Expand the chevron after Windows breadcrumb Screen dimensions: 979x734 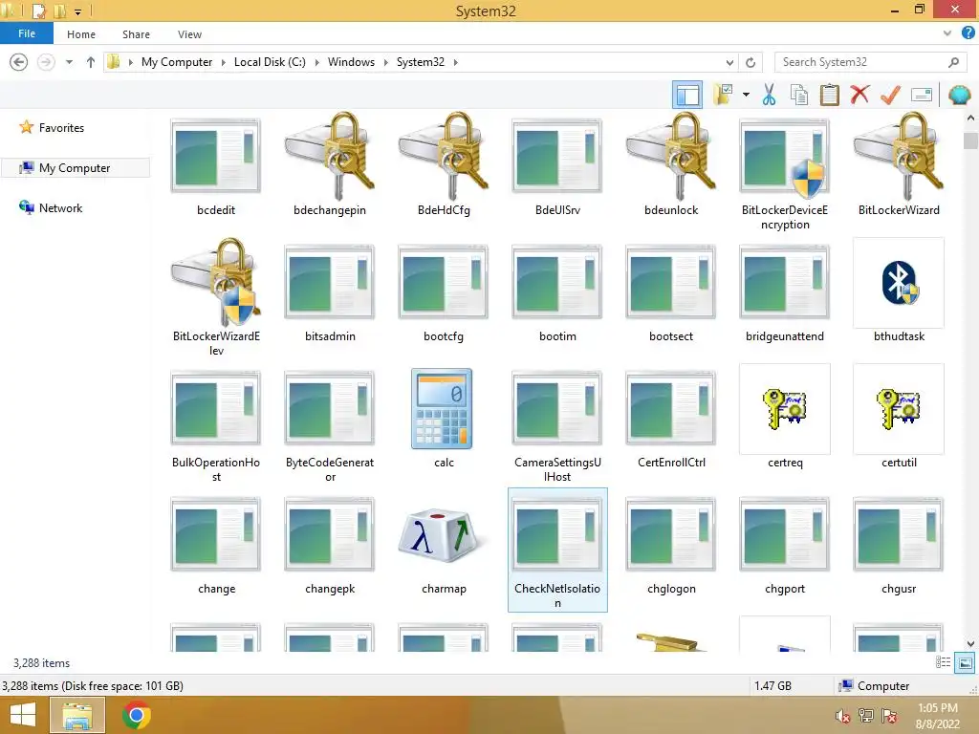(x=386, y=62)
